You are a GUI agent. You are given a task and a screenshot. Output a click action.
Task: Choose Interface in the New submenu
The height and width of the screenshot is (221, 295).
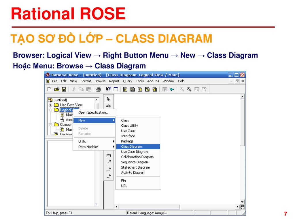tap(138, 136)
